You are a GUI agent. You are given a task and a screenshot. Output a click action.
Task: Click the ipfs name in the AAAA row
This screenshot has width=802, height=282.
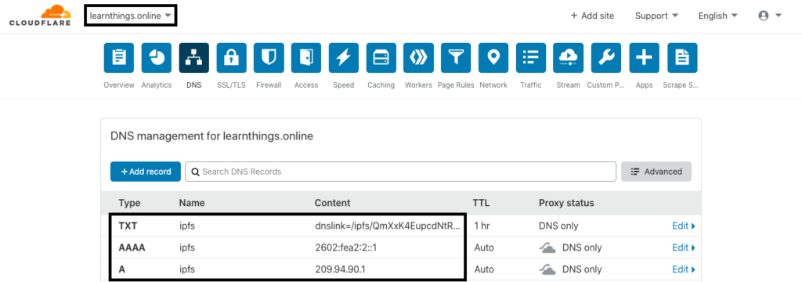pyautogui.click(x=187, y=248)
